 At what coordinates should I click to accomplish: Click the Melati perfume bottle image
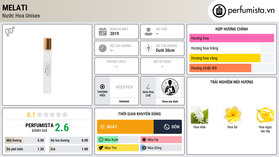pyautogui.click(x=47, y=65)
